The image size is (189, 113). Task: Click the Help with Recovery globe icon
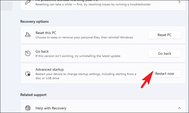28,108
